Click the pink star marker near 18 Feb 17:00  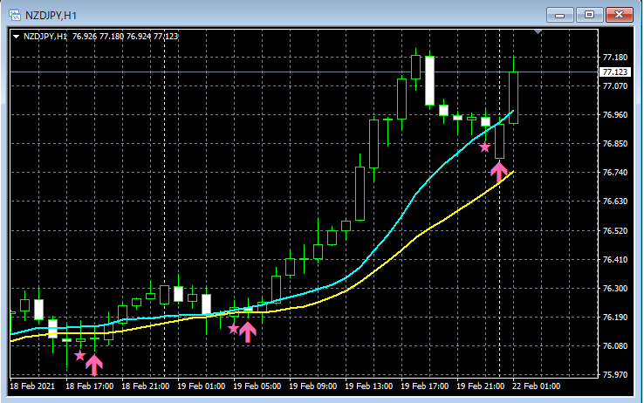(x=79, y=355)
